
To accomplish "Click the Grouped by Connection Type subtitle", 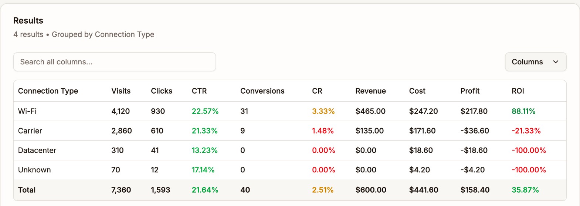I will pyautogui.click(x=103, y=34).
